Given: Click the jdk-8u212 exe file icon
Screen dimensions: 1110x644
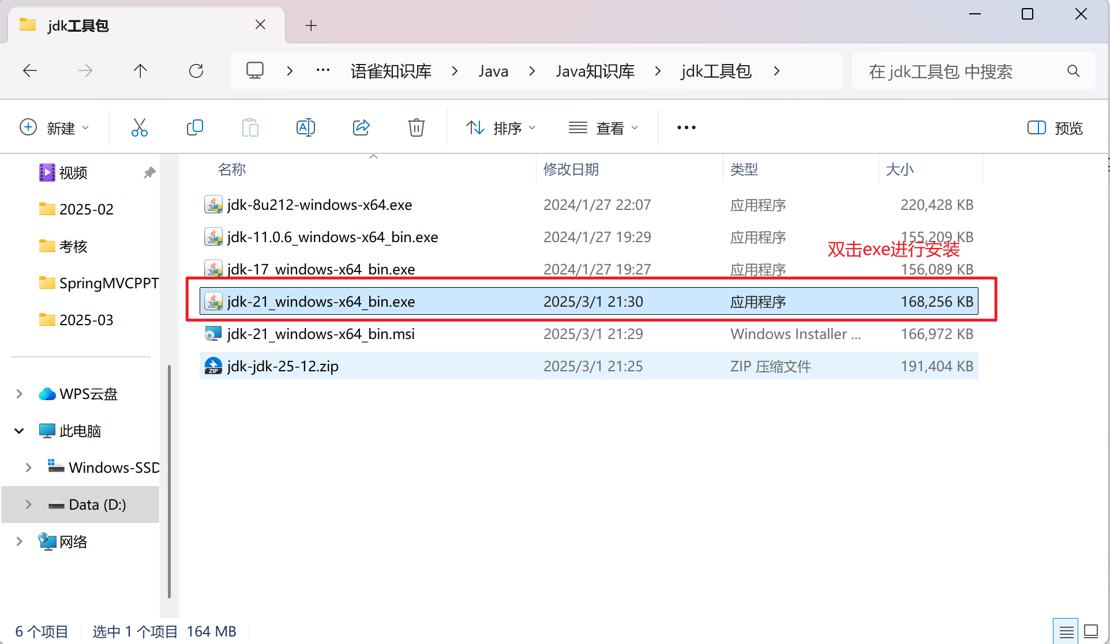Looking at the screenshot, I should [213, 205].
